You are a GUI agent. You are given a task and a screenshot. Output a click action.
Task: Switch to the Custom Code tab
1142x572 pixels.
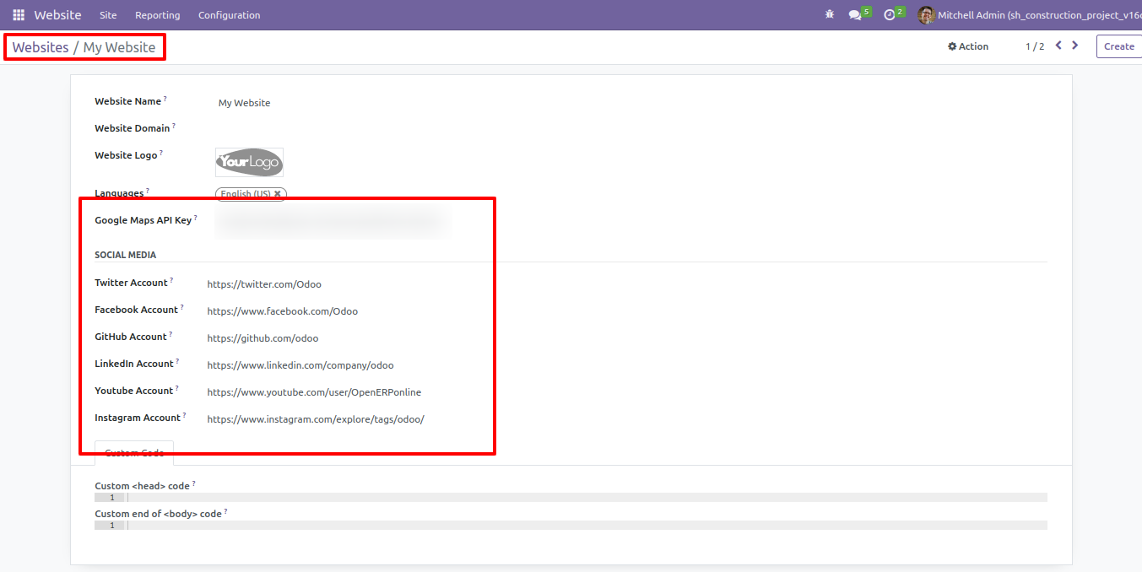(134, 453)
